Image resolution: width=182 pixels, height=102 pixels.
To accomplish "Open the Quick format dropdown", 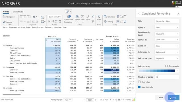I will pos(55,17).
